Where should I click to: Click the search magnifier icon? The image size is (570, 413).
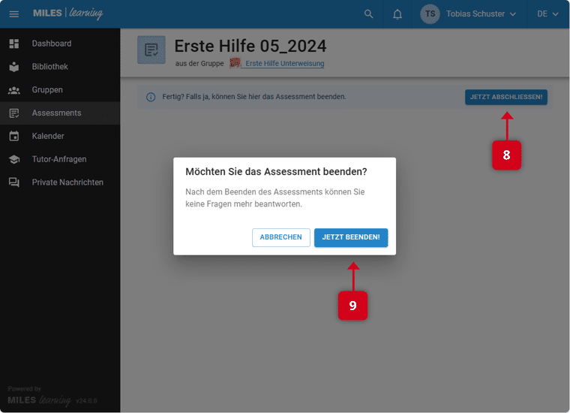368,14
